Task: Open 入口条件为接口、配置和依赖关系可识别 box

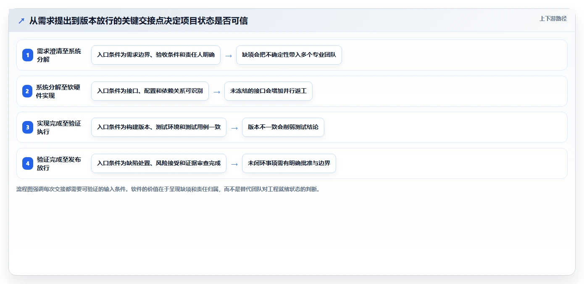Action: tap(150, 91)
